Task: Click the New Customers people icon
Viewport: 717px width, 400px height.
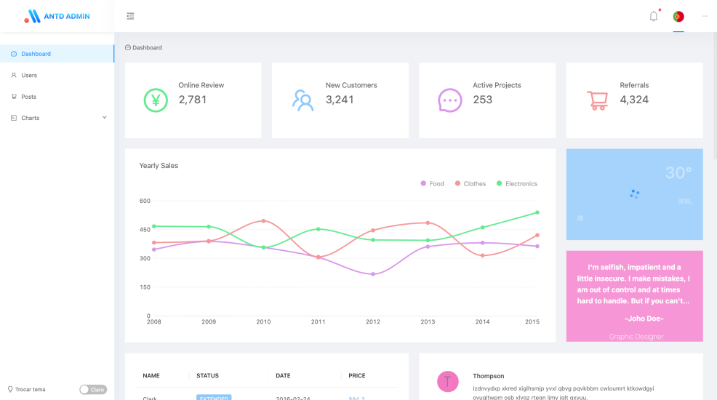Action: tap(303, 100)
